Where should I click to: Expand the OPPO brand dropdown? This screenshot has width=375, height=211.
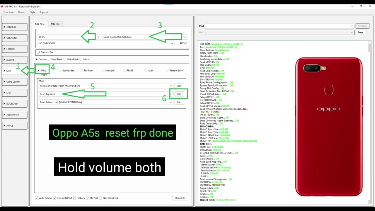(98, 37)
